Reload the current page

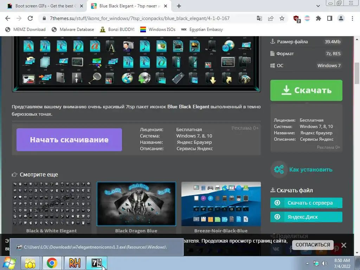30,18
